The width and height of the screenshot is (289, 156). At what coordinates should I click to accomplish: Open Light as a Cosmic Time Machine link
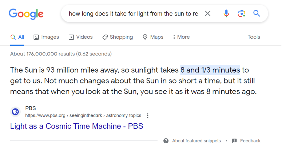[x=77, y=126]
